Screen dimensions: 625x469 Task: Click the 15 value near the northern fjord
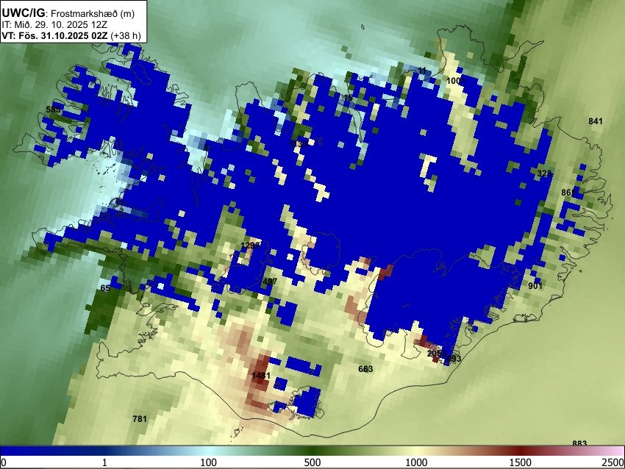point(348,98)
